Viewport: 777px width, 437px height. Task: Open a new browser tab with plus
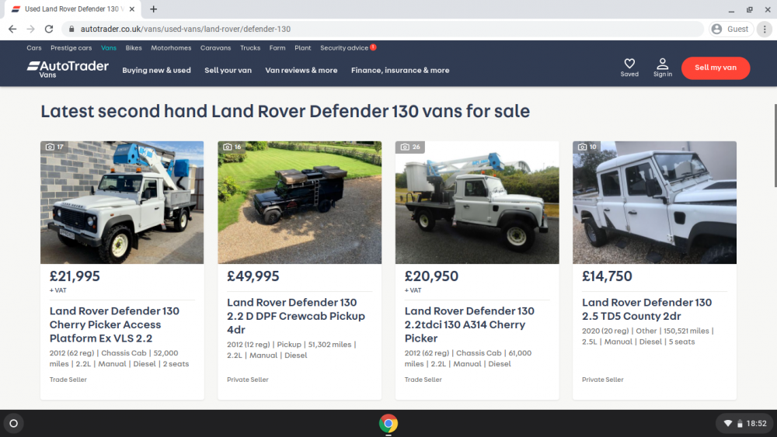click(x=154, y=9)
